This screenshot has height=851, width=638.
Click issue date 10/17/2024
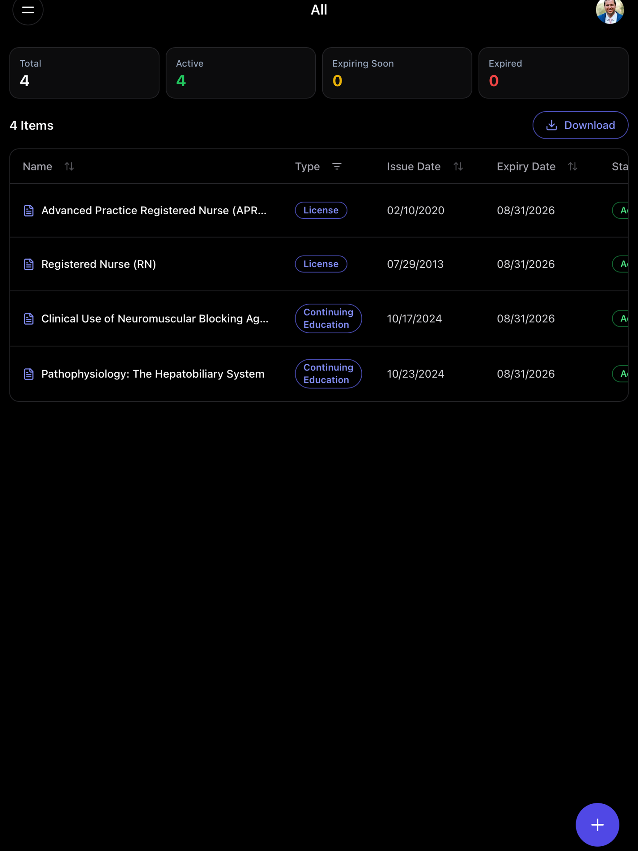pos(415,319)
